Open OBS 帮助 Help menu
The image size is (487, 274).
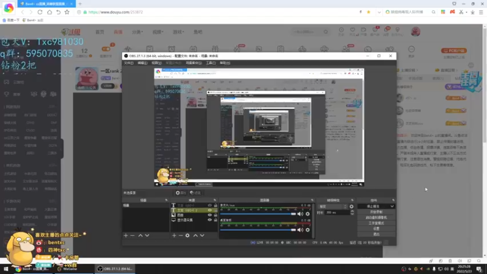(x=225, y=63)
